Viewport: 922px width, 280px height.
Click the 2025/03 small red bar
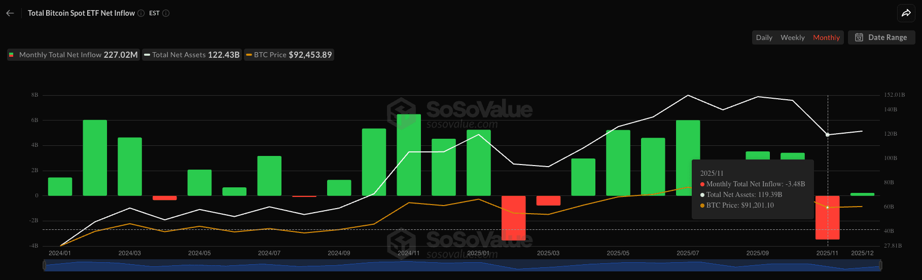(548, 201)
